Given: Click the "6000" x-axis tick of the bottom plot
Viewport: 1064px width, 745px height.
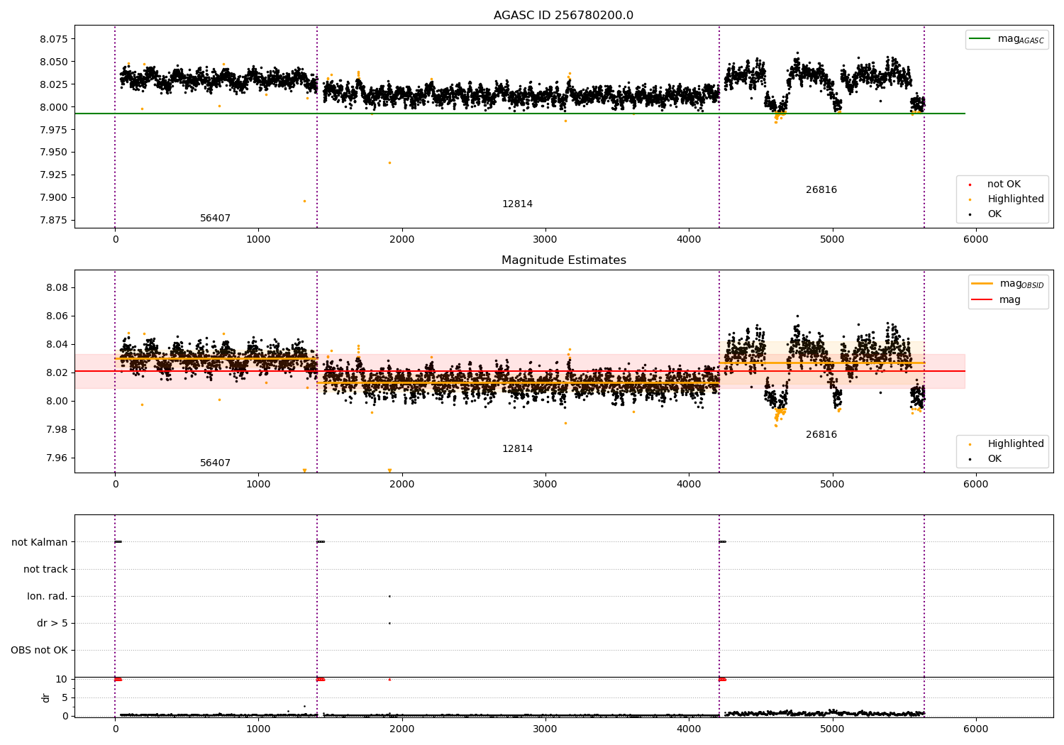Looking at the screenshot, I should (x=976, y=729).
